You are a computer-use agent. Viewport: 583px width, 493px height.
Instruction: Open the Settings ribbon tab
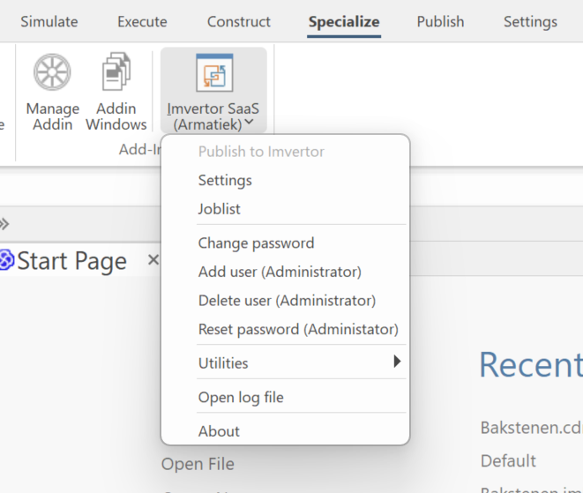[530, 22]
